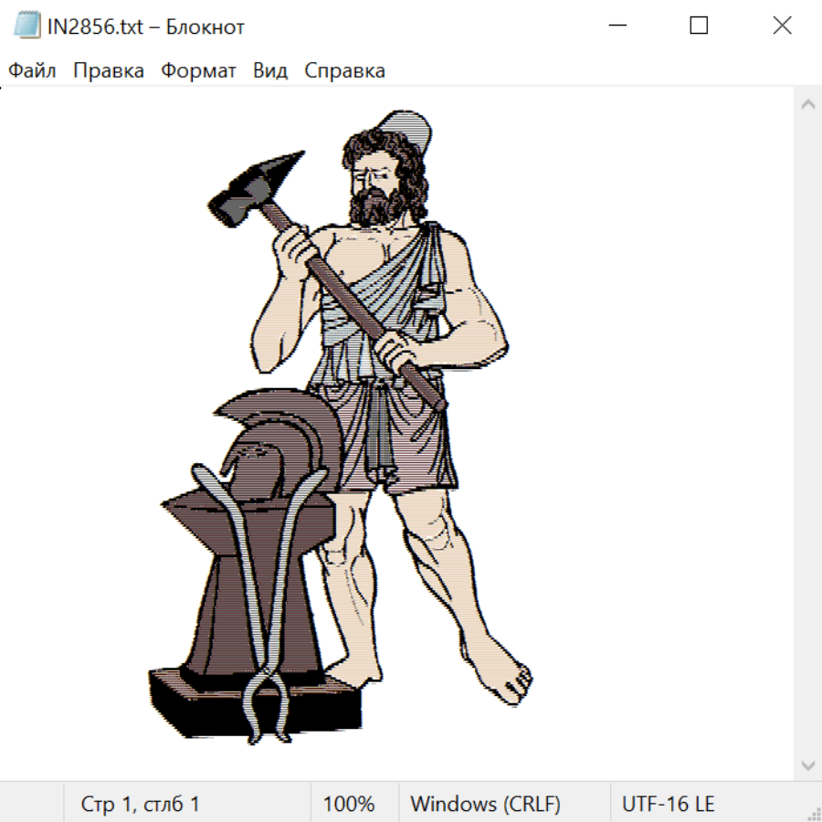Open the Правка menu
This screenshot has width=822, height=822.
click(109, 71)
